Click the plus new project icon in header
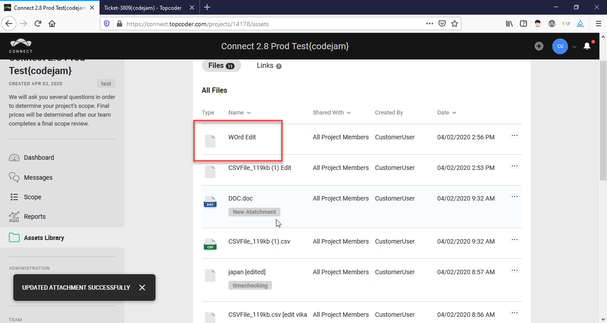 coord(539,46)
